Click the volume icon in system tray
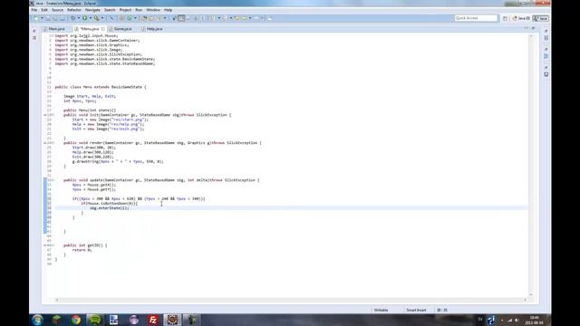Image resolution: width=580 pixels, height=326 pixels. coord(517,320)
